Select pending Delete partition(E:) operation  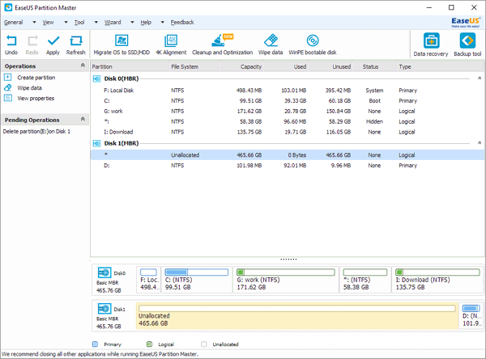point(36,132)
